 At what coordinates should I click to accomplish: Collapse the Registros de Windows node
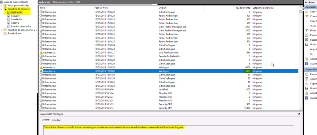tap(2, 9)
